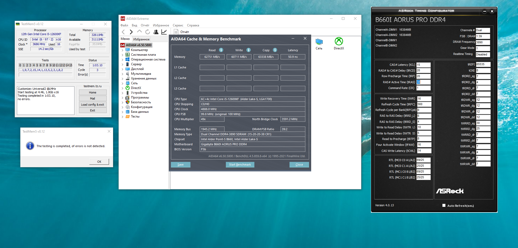
Task: Open the DirectX Xbox icon in content pane
Action: (339, 41)
